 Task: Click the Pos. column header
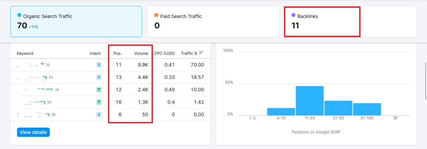pos(118,53)
